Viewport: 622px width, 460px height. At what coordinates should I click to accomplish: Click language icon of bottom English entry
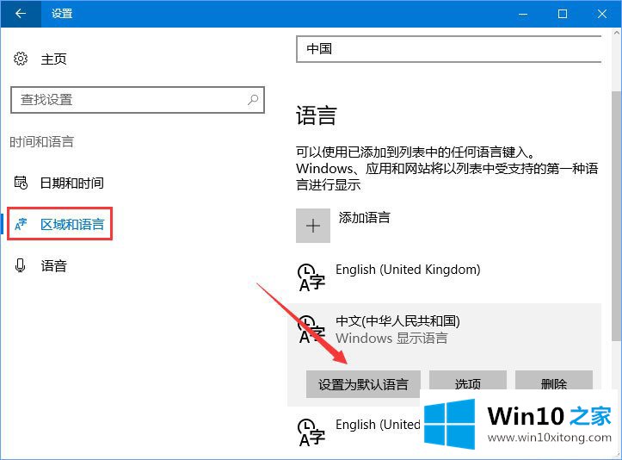(311, 432)
